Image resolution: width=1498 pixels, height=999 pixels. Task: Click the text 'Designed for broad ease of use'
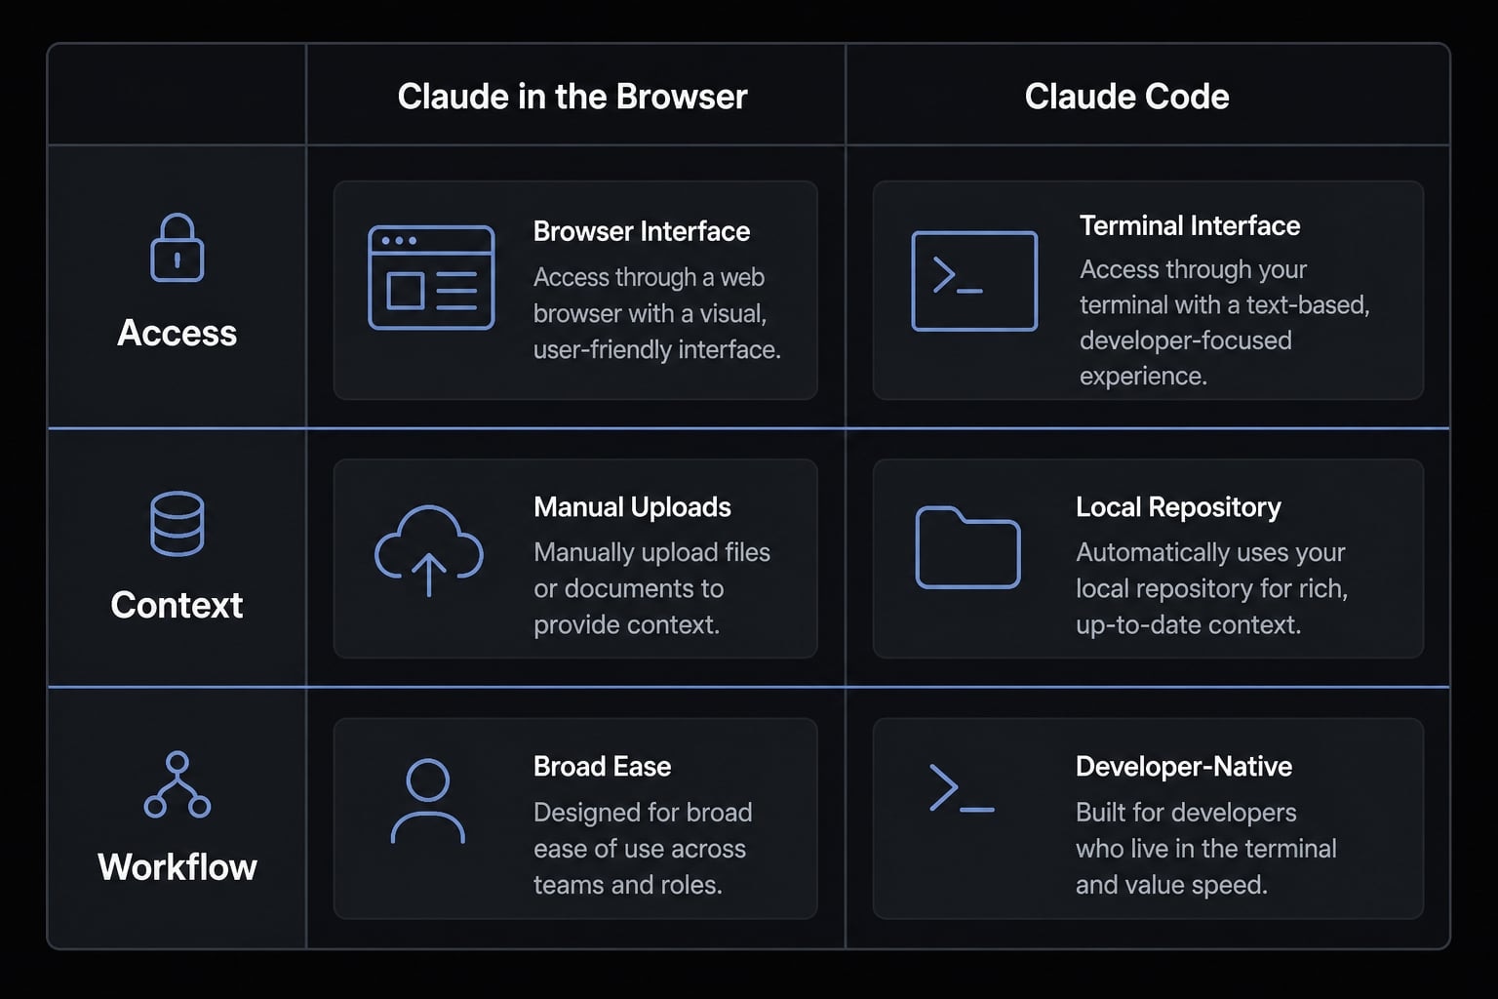tap(643, 830)
